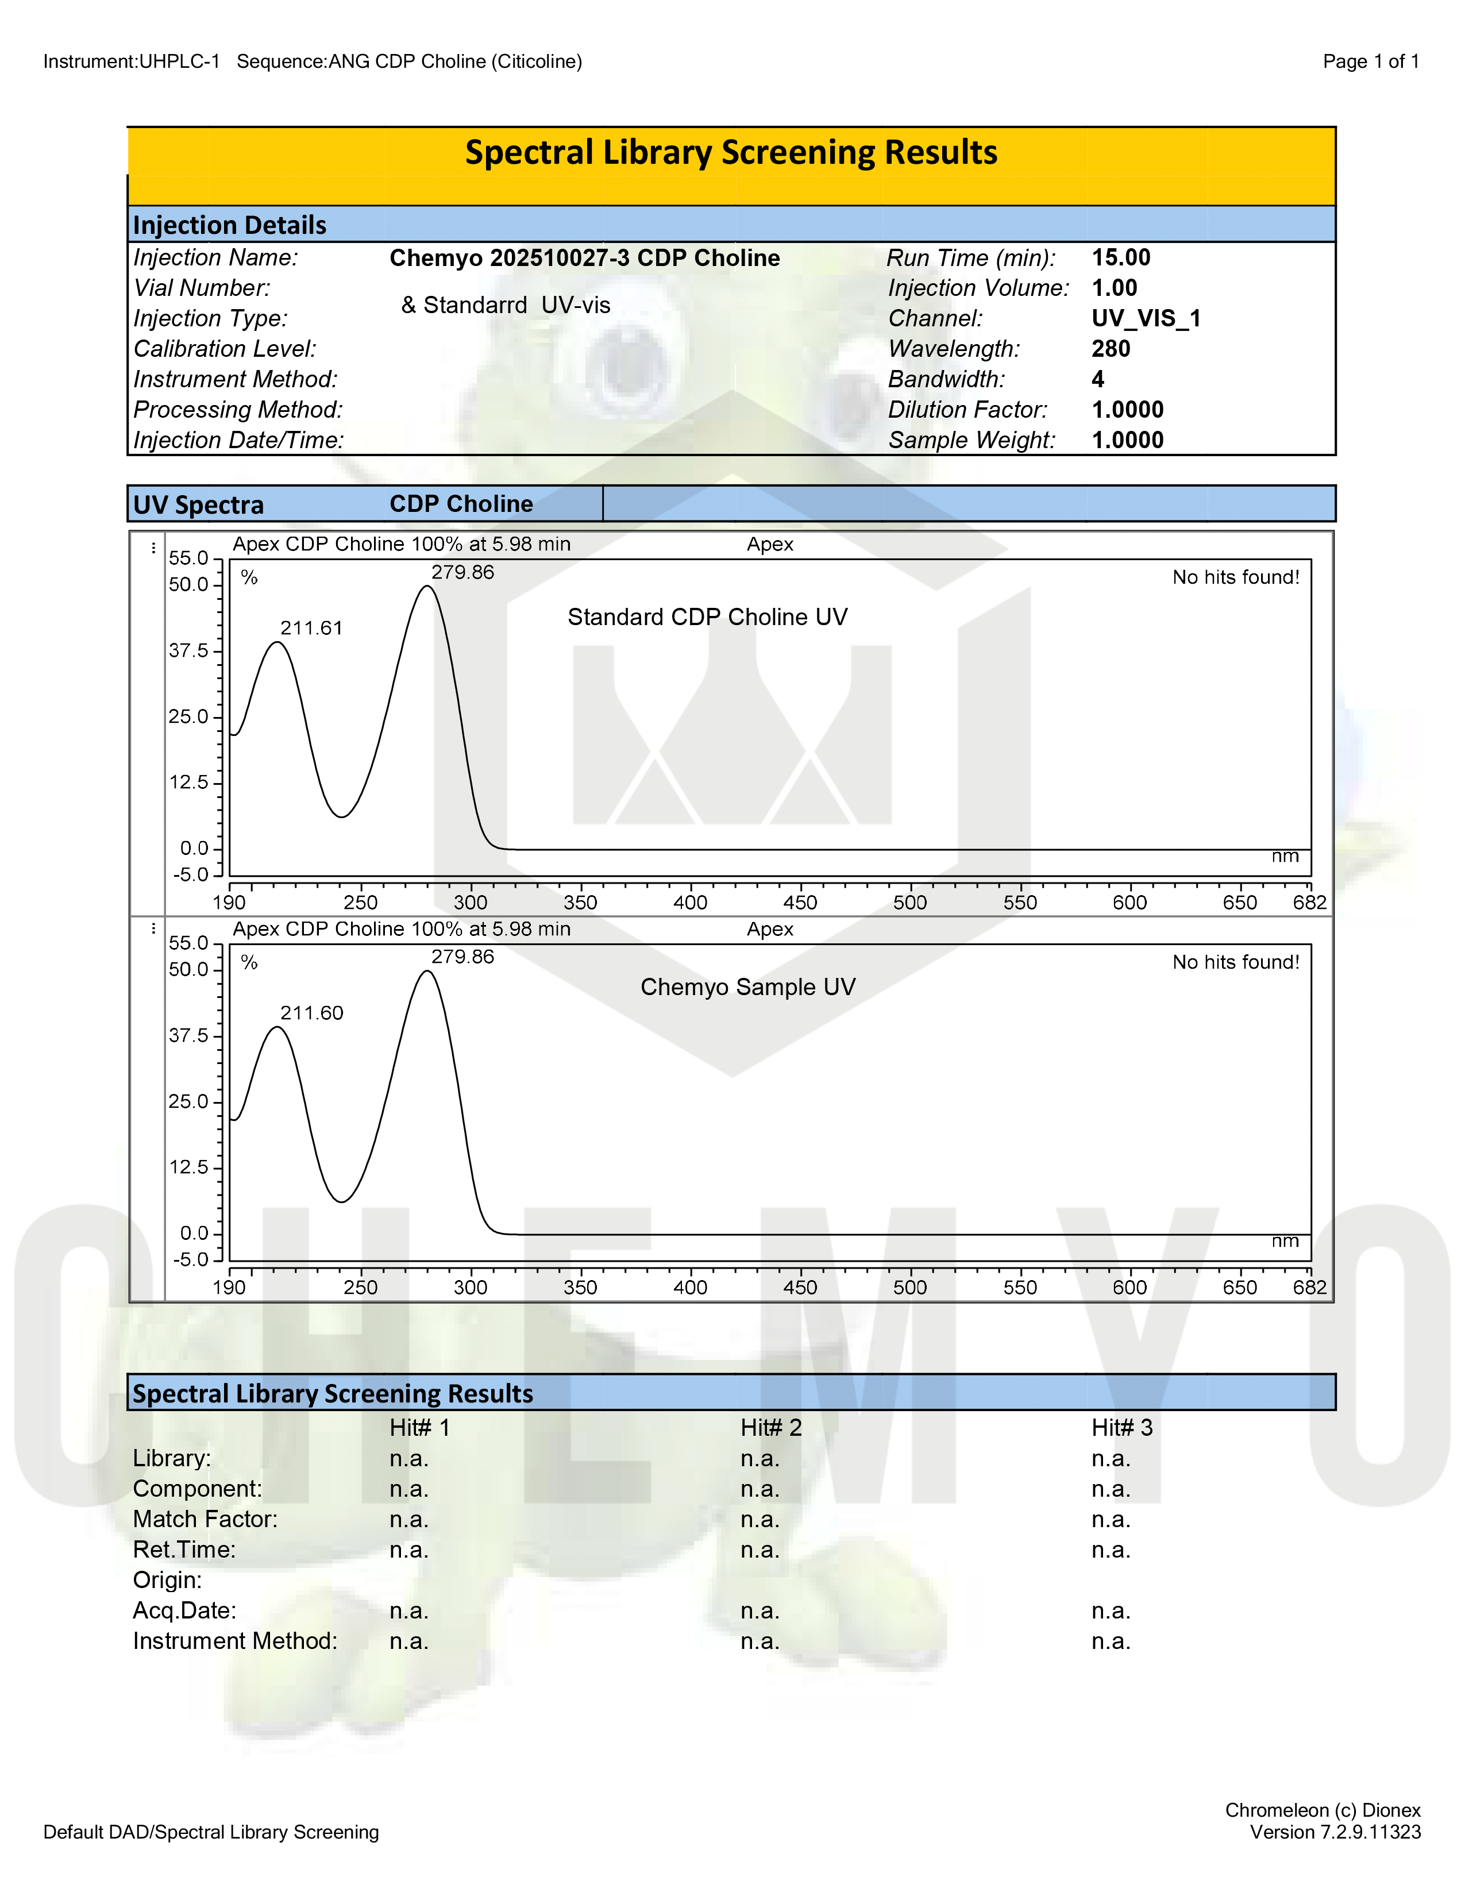This screenshot has width=1465, height=1896.
Task: Click the 'Default DAD/Spectral Library Screening' footer text
Action: point(211,1832)
